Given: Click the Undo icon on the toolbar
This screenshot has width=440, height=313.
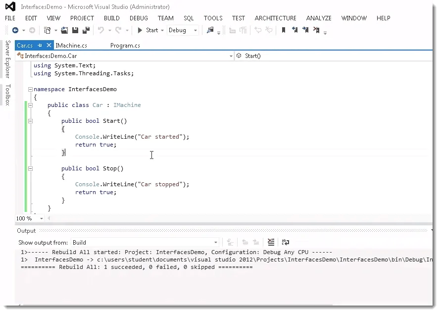Looking at the screenshot, I should tap(102, 30).
